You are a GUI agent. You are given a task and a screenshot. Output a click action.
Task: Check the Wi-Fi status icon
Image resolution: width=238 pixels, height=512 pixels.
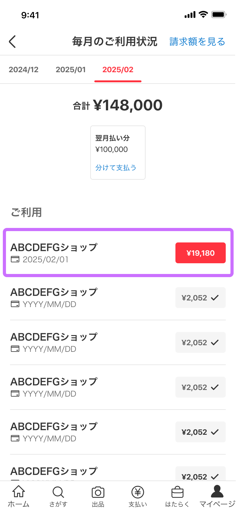[203, 15]
